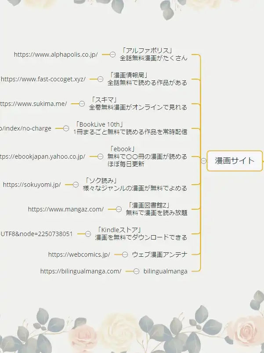Open the mangaz.com URL

pyautogui.click(x=66, y=209)
